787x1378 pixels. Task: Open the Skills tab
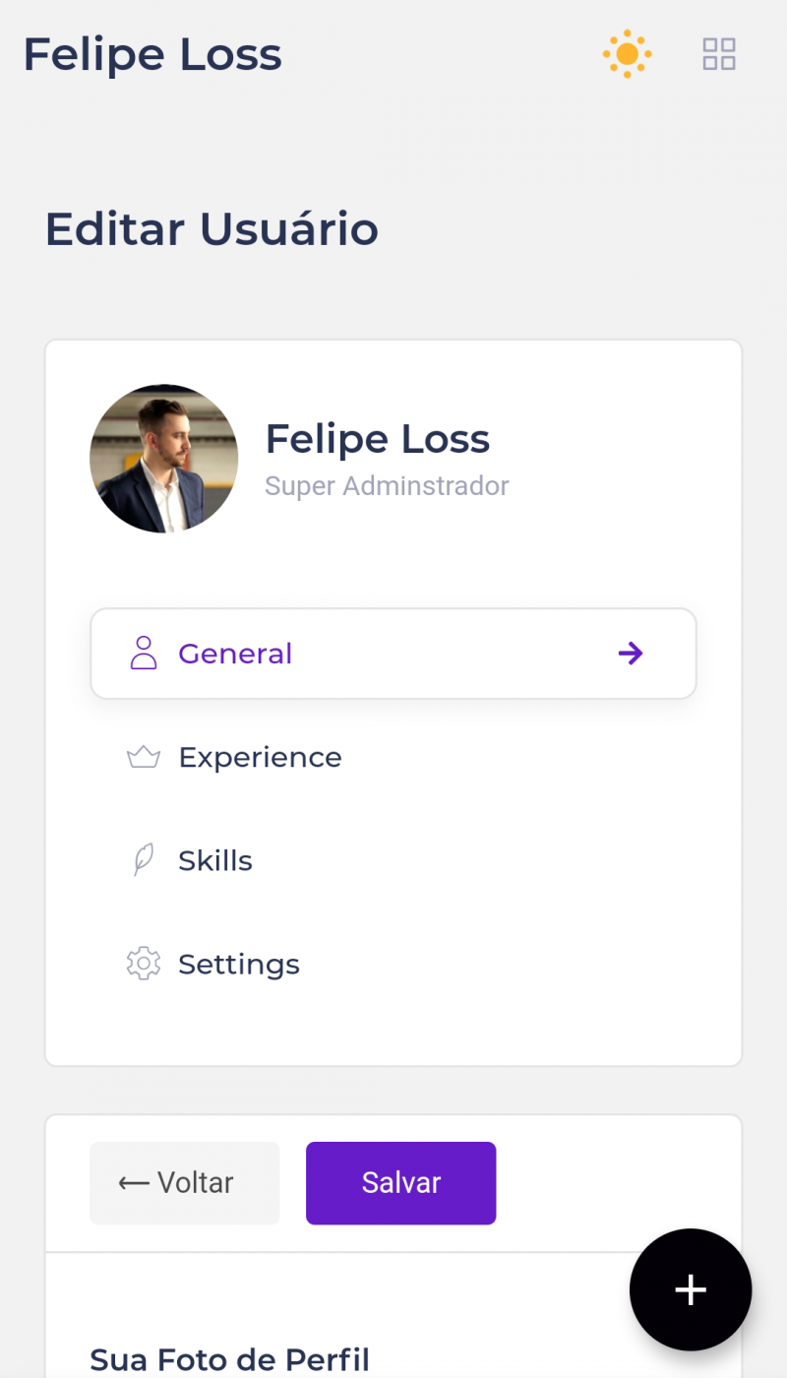(x=215, y=860)
